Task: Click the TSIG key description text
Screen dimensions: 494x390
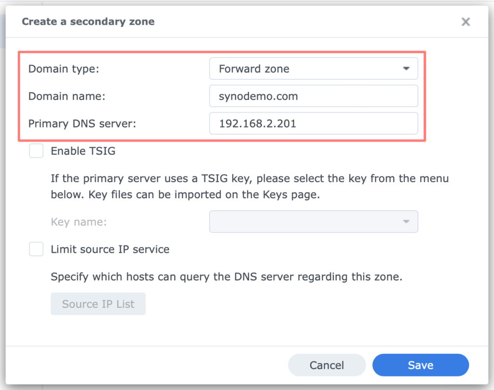Action: coord(249,187)
